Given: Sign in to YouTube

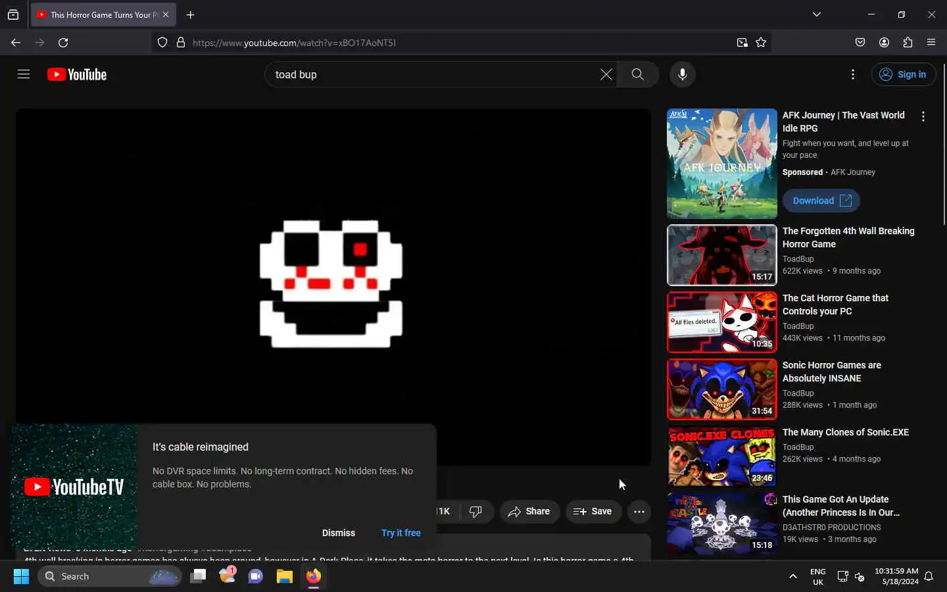Looking at the screenshot, I should tap(903, 74).
